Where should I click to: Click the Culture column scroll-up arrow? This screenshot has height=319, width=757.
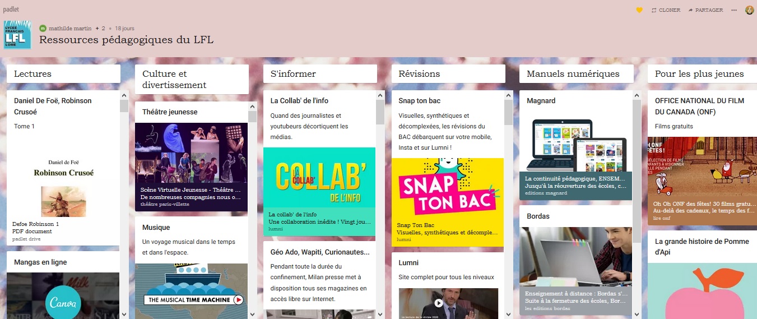click(252, 106)
